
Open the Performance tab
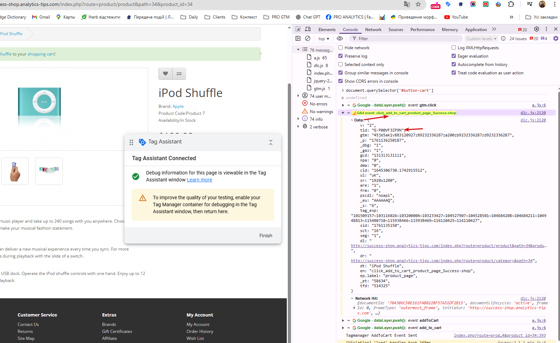pos(422,30)
